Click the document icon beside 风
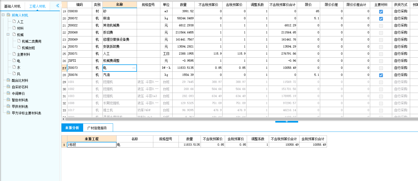This screenshot has width=418, height=181. coord(14,74)
